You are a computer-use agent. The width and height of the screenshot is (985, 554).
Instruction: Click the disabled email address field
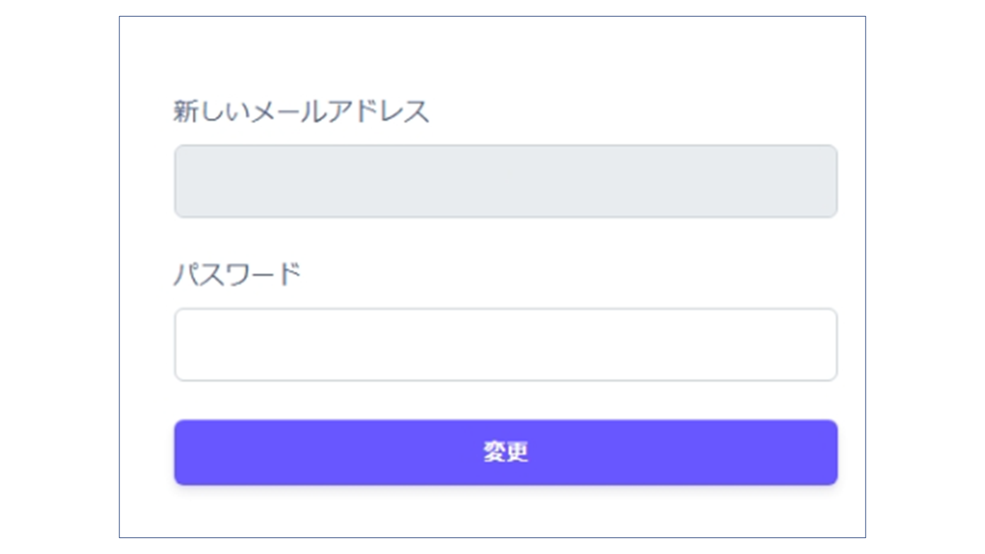pos(505,180)
